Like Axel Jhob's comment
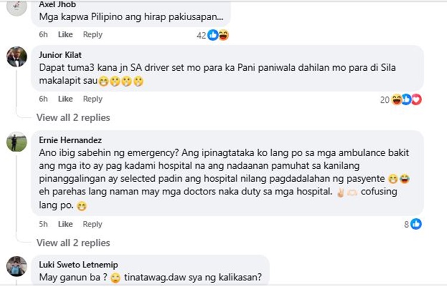 [x=66, y=34]
